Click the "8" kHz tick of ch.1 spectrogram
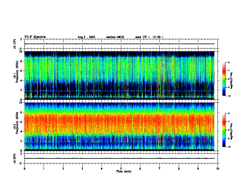This screenshot has height=189, width=245. click(x=21, y=61)
